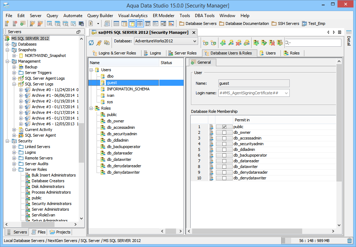Viewport: 356px width, 247px height.
Task: Select the ivan user in list
Action: [110, 95]
